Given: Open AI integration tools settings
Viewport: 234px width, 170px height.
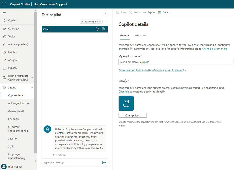Looking at the screenshot, I should pyautogui.click(x=19, y=103).
